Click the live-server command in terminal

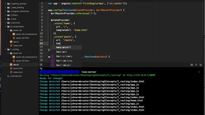click(x=89, y=72)
